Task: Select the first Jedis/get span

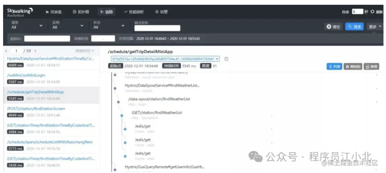Action: [142, 126]
